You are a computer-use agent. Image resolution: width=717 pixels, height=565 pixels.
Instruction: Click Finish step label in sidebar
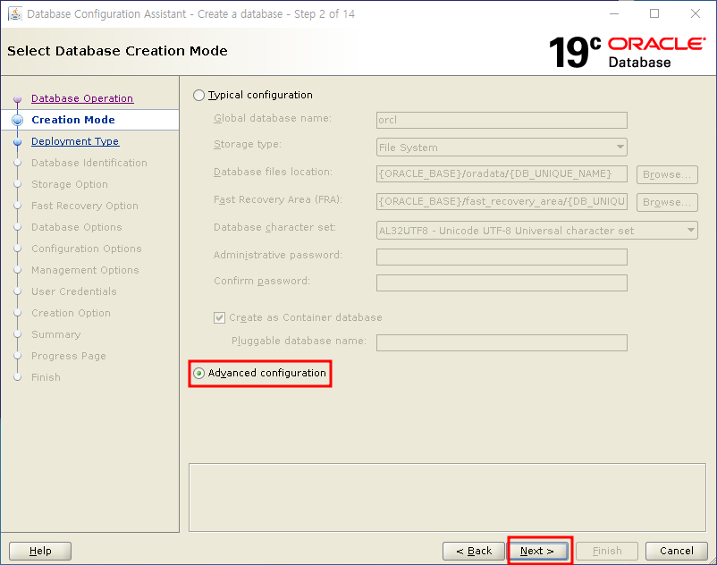46,377
